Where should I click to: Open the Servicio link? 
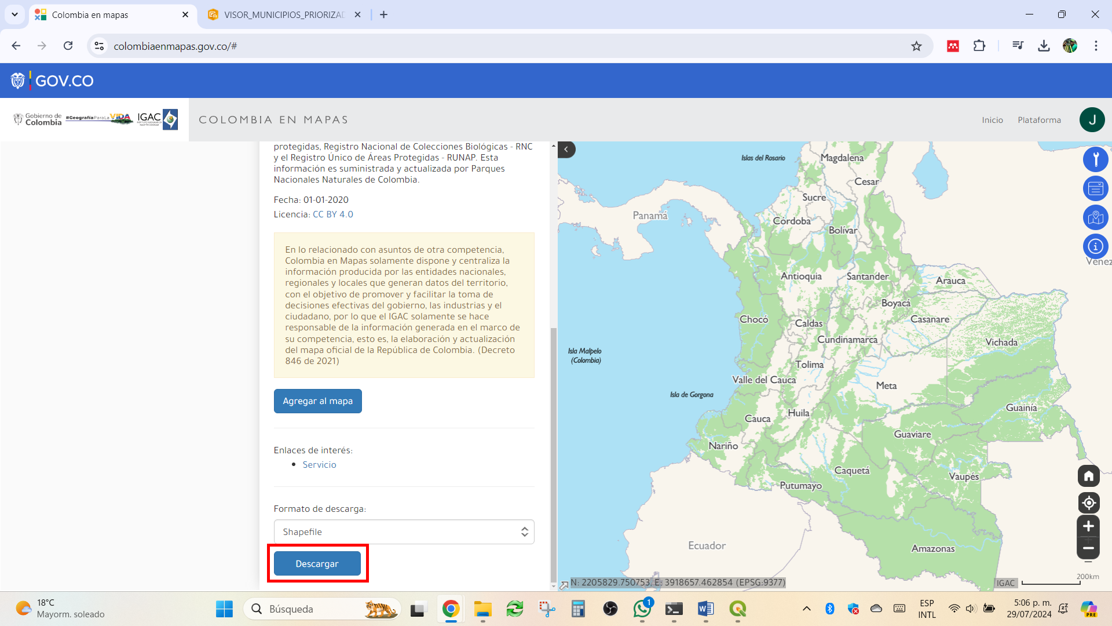click(319, 465)
